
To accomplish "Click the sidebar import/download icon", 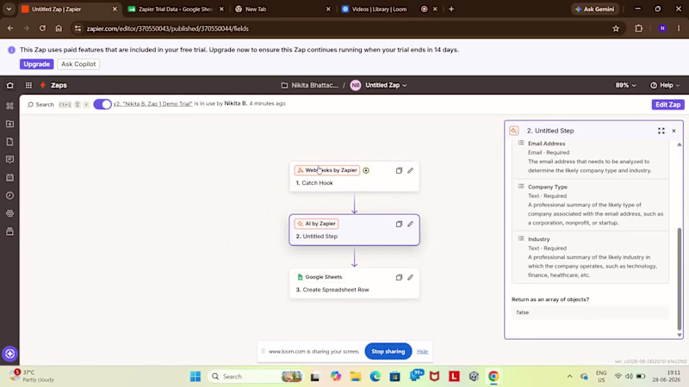I will point(9,124).
